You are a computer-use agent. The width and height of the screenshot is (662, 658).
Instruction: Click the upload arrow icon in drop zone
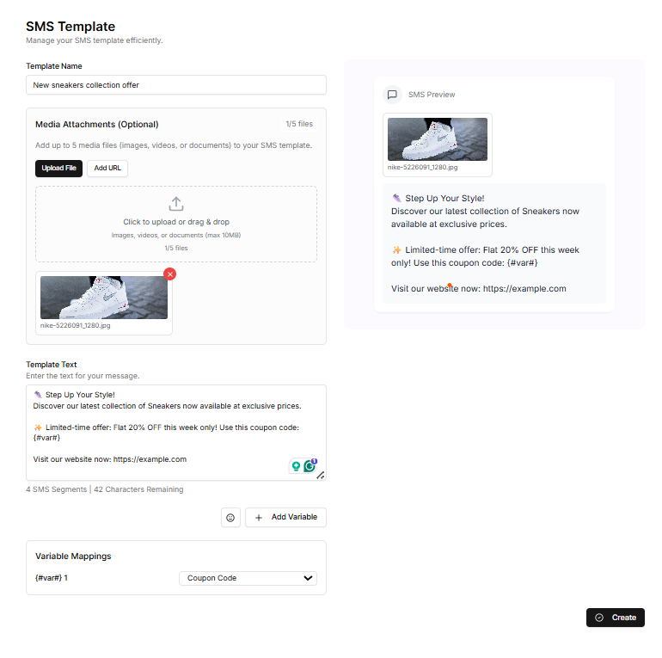[176, 204]
